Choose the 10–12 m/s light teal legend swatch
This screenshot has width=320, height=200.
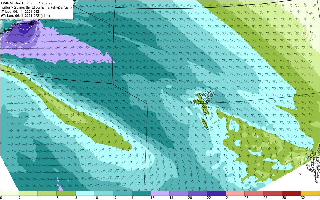103,193
